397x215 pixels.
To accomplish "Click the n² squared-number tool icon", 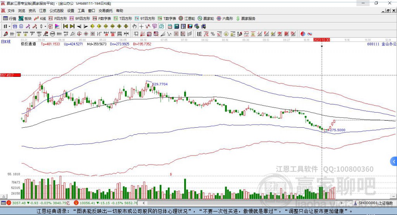I will pyautogui.click(x=66, y=34).
